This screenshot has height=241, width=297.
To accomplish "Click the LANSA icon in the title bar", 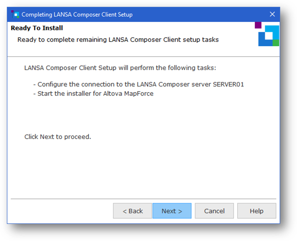I will (x=14, y=14).
